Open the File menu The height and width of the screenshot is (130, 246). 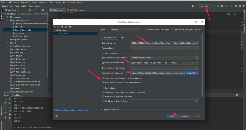pos(3,2)
